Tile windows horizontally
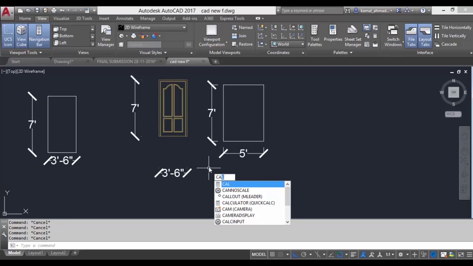The width and height of the screenshot is (473, 266). [453, 27]
